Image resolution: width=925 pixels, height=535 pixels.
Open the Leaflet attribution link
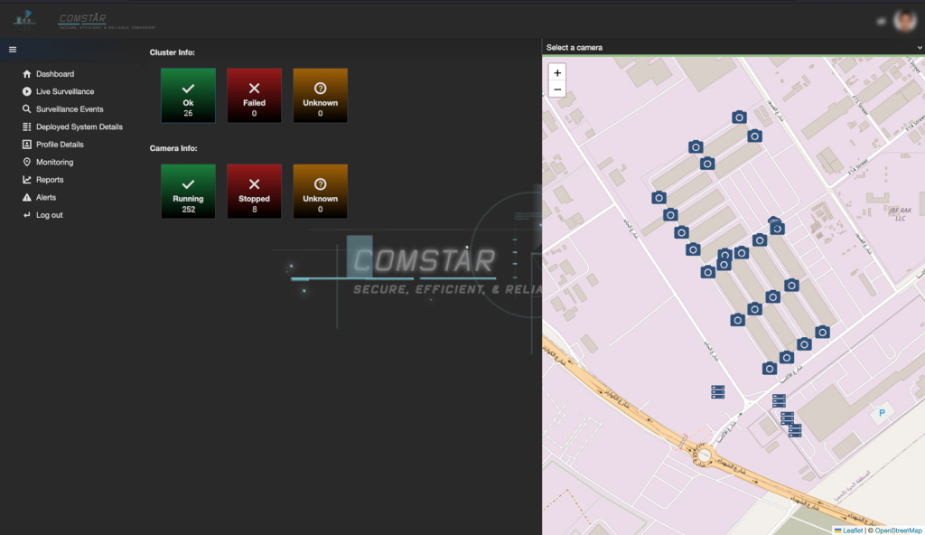(x=852, y=530)
